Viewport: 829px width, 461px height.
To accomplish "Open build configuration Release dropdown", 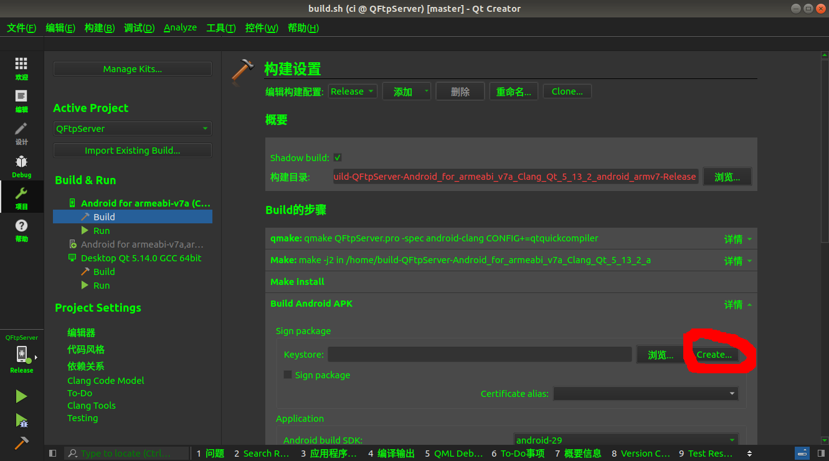I will (x=353, y=91).
